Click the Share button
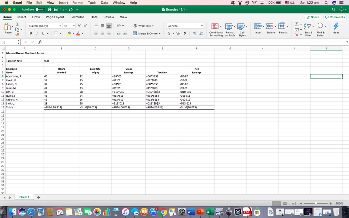Image resolution: width=349 pixels, height=218 pixels. coord(313,17)
